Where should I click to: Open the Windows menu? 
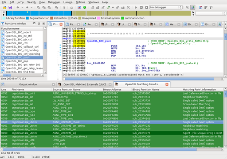pos(94,2)
